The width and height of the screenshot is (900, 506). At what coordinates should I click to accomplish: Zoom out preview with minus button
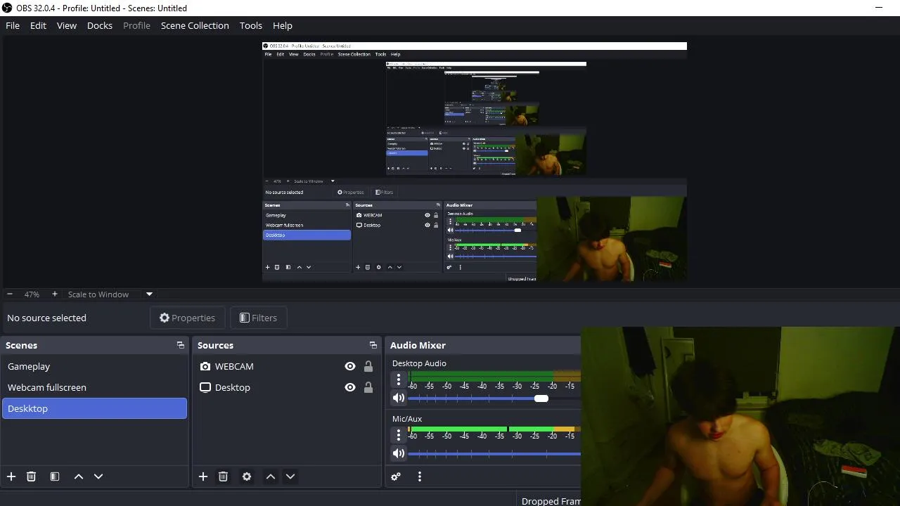point(10,294)
